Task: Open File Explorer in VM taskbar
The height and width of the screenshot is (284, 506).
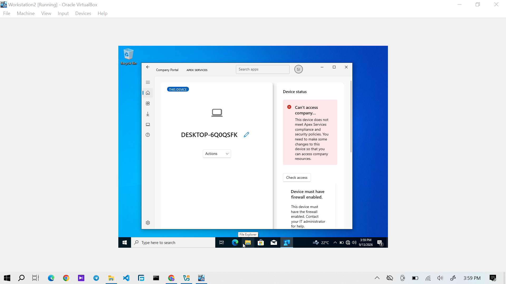Action: [248, 242]
